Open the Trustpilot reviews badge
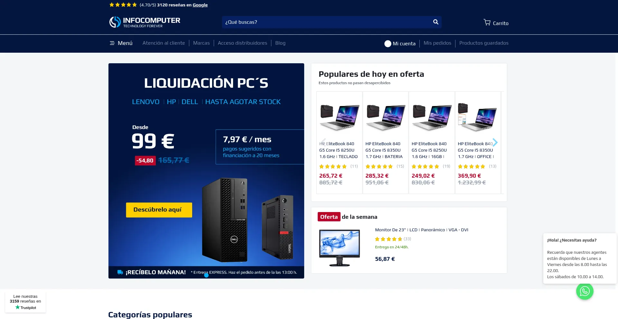This screenshot has width=618, height=319. [x=25, y=302]
